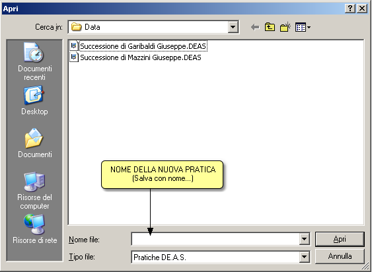Go to Desktop location shortcut
Image resolution: width=372 pixels, height=272 pixels.
[x=34, y=101]
